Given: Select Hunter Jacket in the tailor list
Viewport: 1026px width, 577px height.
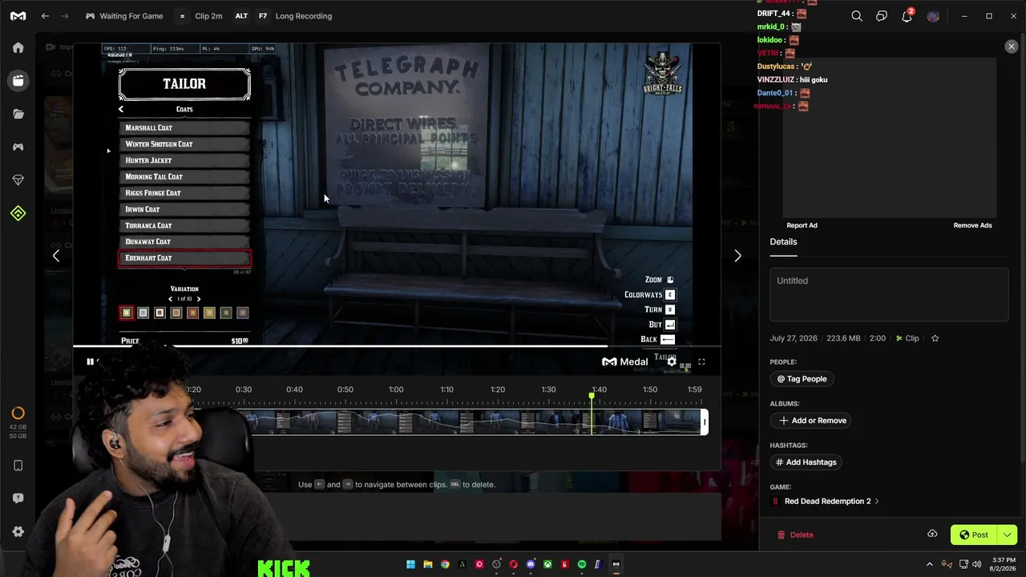Looking at the screenshot, I should [x=184, y=160].
